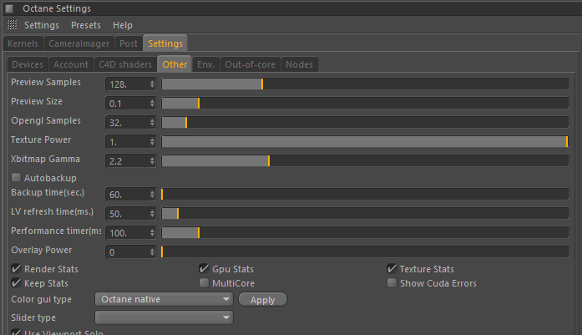
Task: Click the menu grip handle icon
Action: [x=12, y=25]
